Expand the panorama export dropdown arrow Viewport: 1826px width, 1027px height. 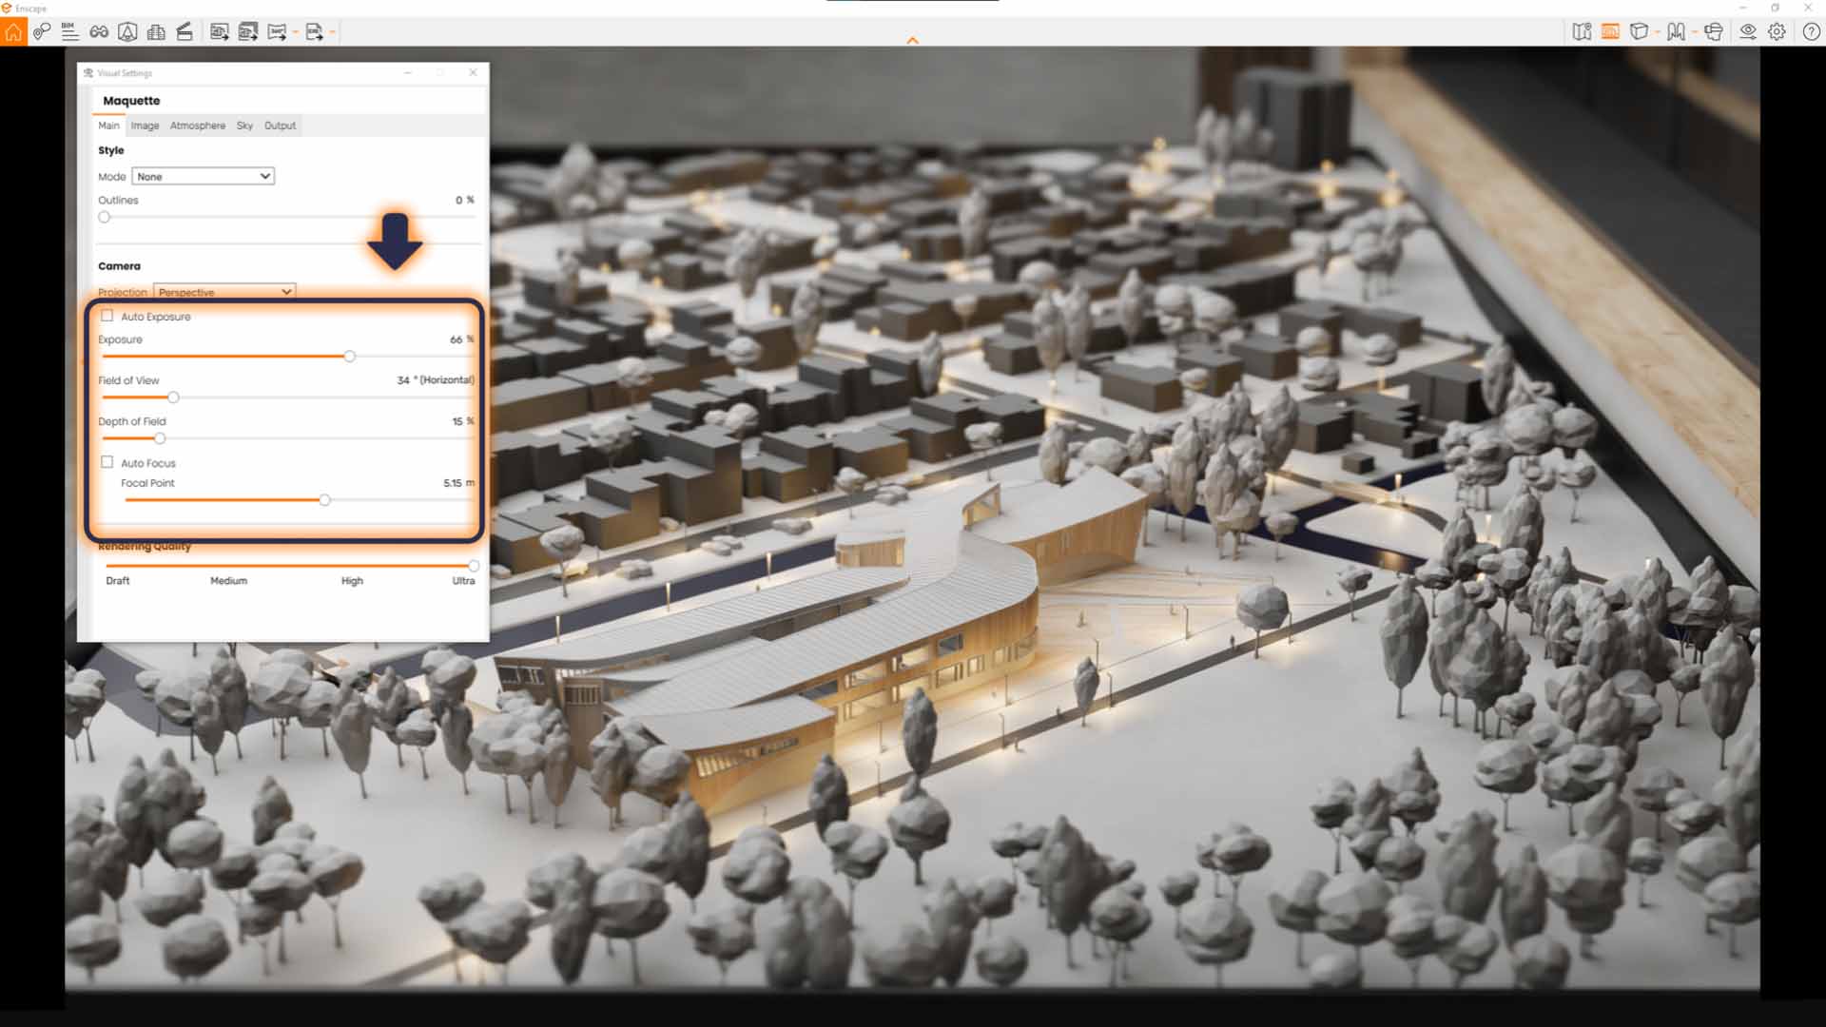click(x=295, y=31)
